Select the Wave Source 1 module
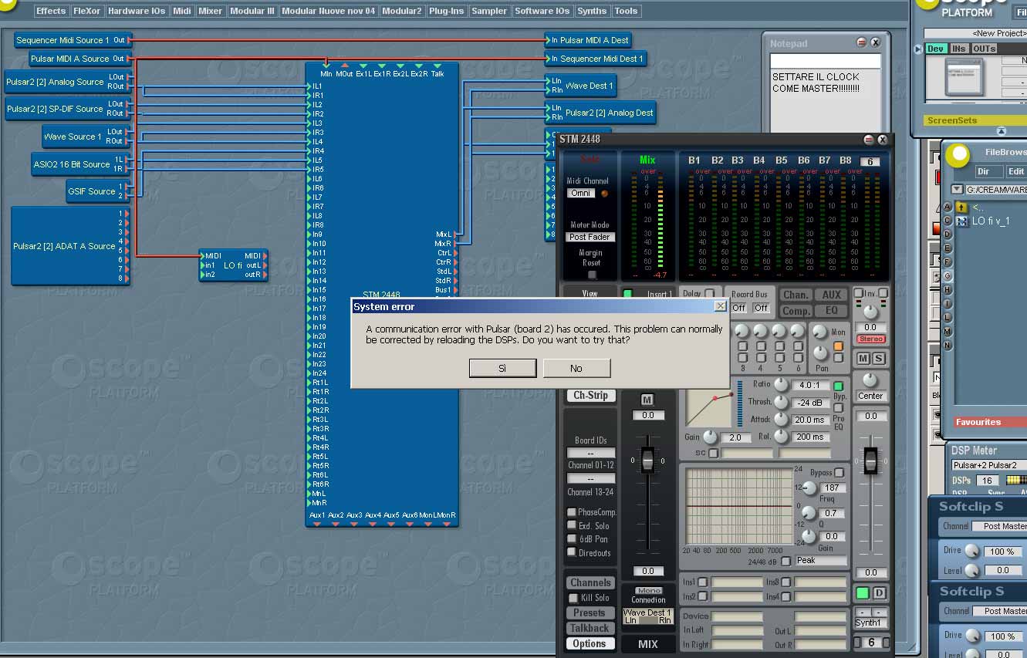This screenshot has height=658, width=1027. (x=85, y=137)
